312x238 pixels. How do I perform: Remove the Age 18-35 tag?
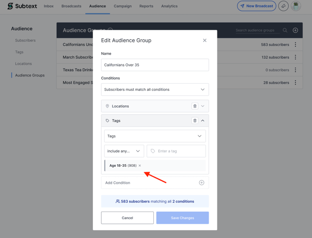click(140, 166)
